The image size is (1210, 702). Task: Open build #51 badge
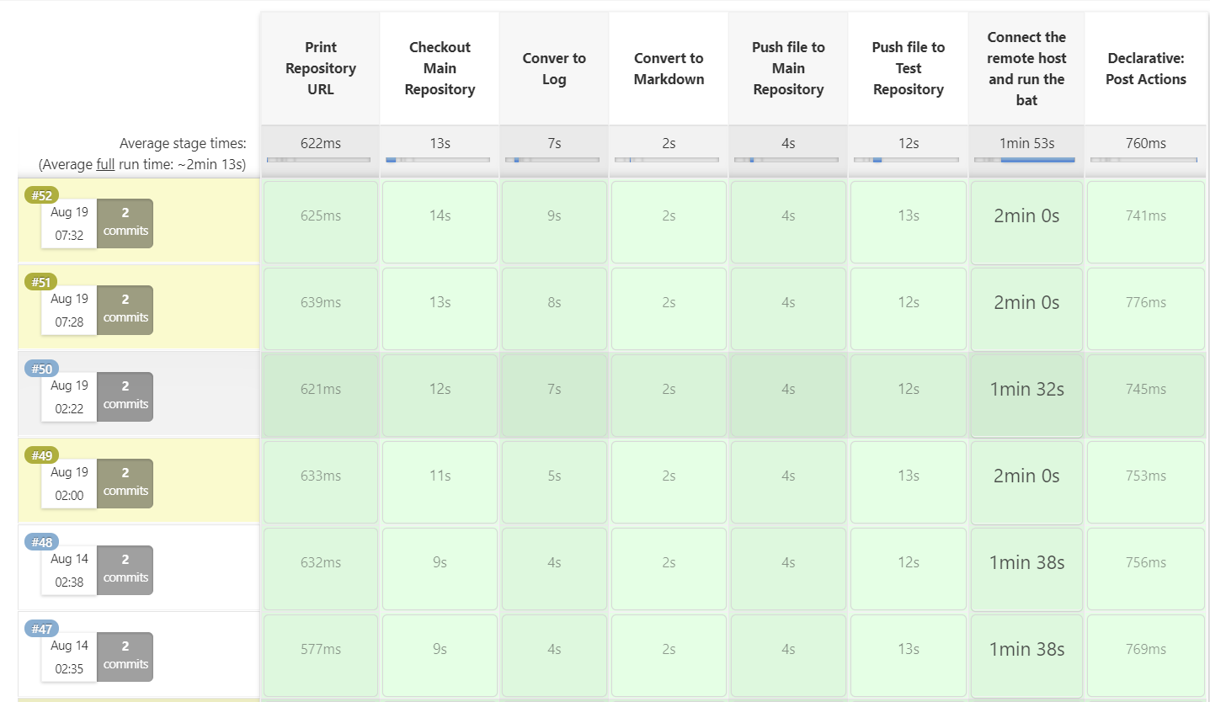pos(41,282)
